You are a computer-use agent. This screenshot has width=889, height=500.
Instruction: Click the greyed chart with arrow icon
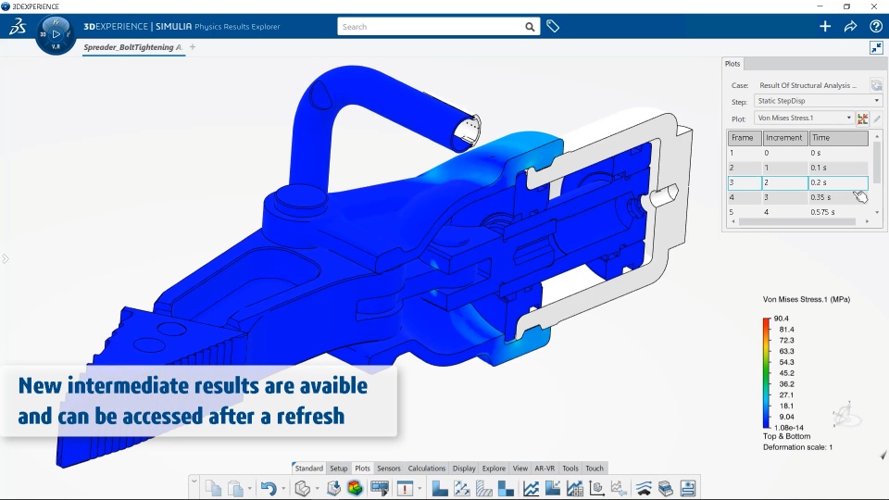coord(619,488)
